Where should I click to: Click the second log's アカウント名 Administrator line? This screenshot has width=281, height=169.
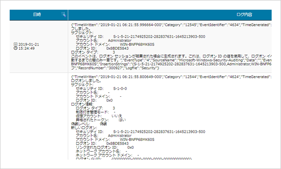pos(104,136)
